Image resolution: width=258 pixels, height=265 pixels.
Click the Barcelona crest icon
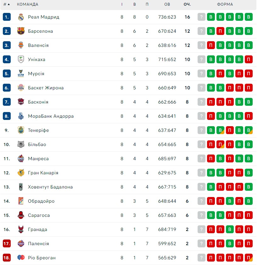[21, 31]
